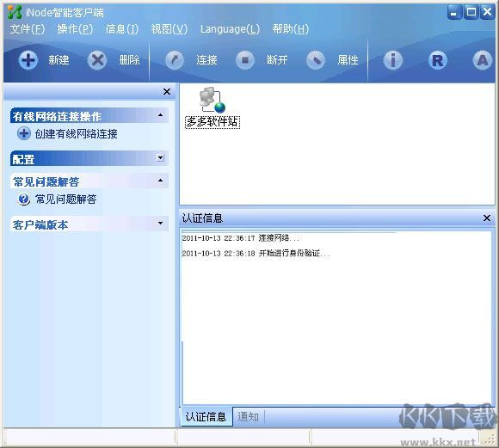Click the question mark icon for 常见问题解答
The image size is (499, 448).
tap(24, 199)
